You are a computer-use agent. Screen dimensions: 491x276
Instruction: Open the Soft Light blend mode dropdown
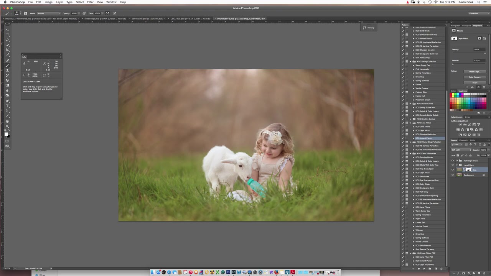pyautogui.click(x=461, y=150)
